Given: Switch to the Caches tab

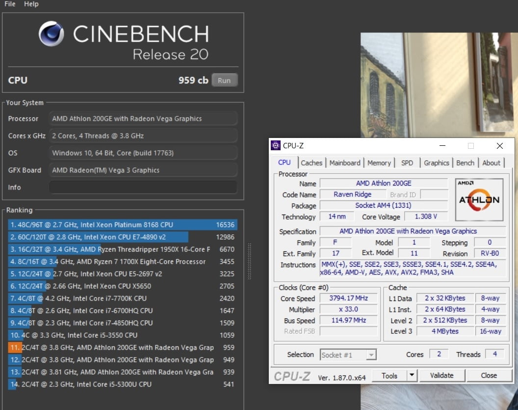Looking at the screenshot, I should 311,163.
